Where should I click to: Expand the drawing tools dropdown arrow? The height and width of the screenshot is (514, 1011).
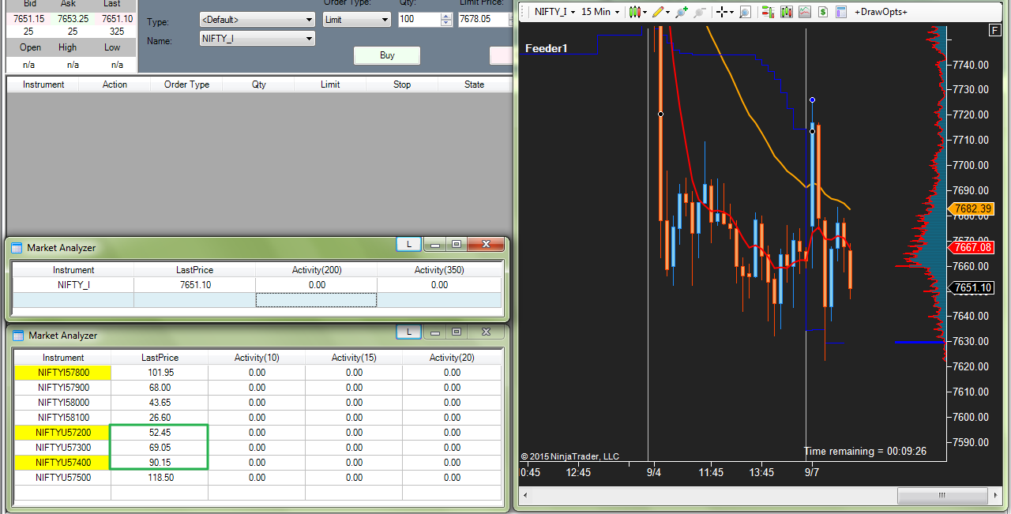coord(667,12)
